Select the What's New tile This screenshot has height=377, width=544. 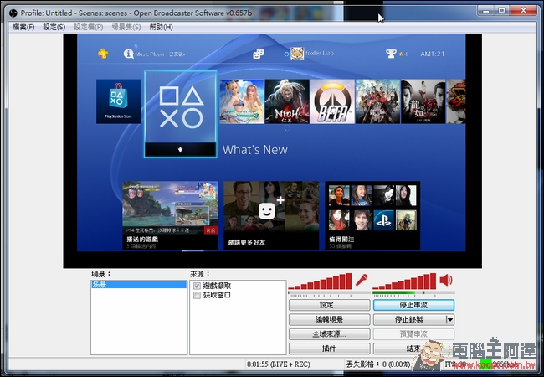tap(181, 114)
